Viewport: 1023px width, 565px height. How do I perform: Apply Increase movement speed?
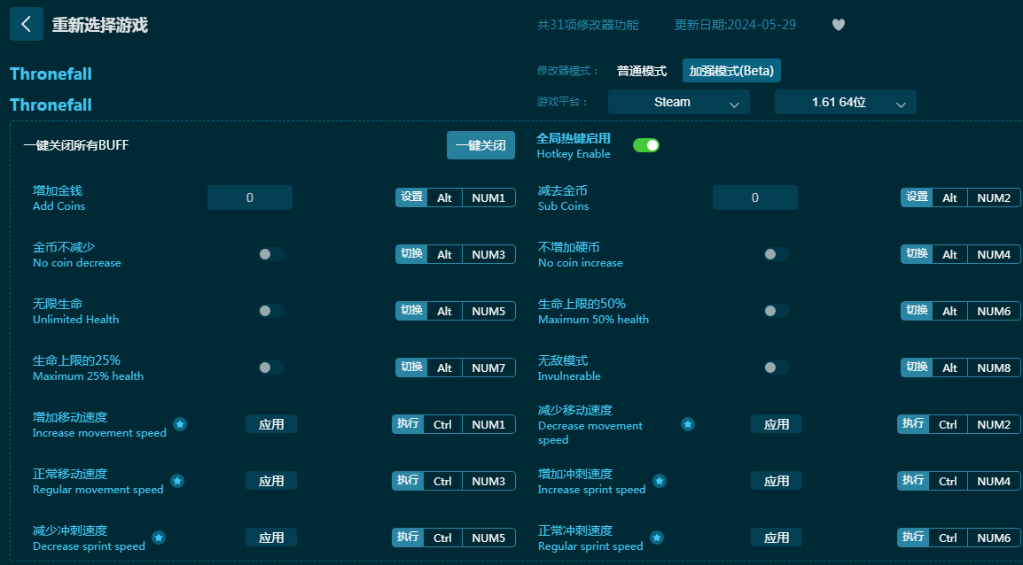click(x=270, y=424)
